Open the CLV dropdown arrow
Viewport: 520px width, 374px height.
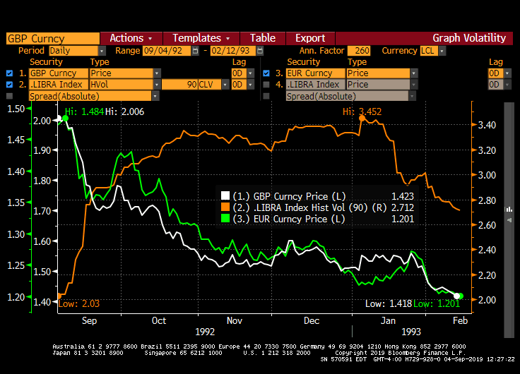[225, 85]
